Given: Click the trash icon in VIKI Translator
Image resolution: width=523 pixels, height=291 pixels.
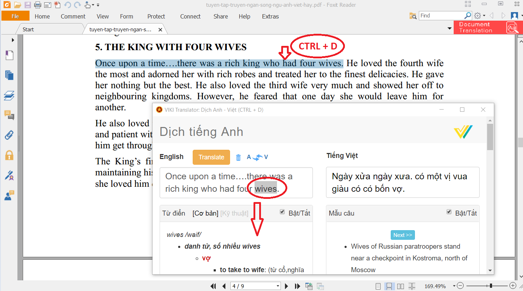Looking at the screenshot, I should point(238,157).
